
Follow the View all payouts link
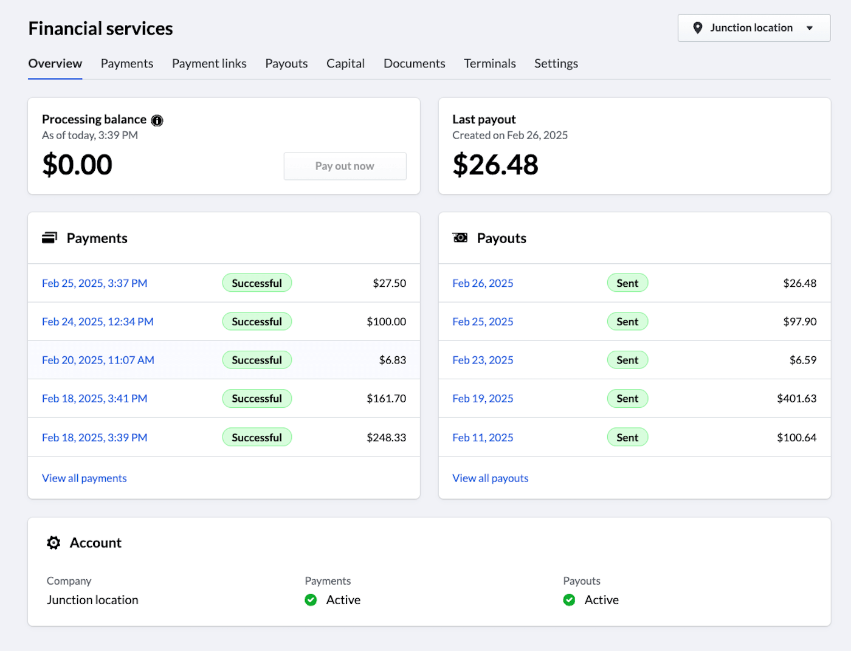click(490, 478)
